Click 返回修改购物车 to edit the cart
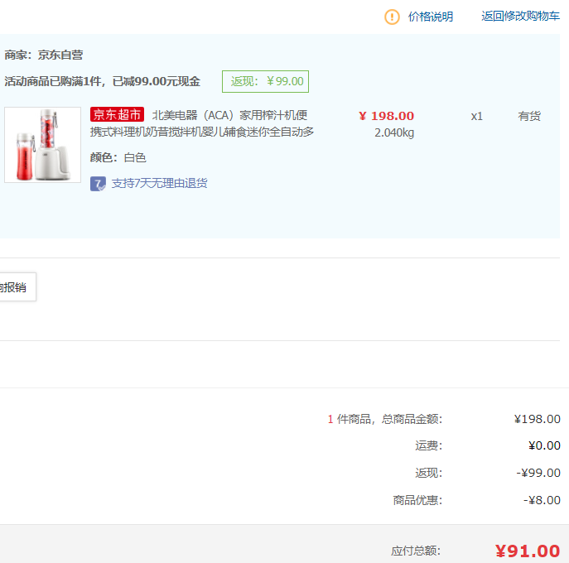The height and width of the screenshot is (563, 569). click(520, 17)
